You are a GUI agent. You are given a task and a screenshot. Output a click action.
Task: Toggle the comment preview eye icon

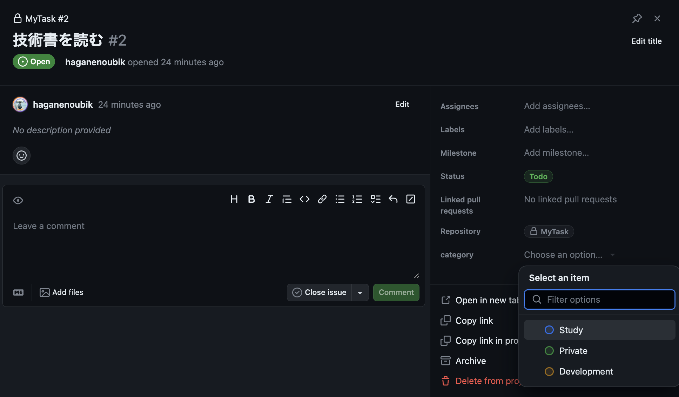tap(18, 200)
